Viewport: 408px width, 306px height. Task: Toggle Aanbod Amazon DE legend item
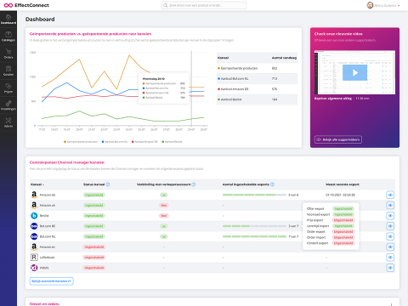pos(144,142)
